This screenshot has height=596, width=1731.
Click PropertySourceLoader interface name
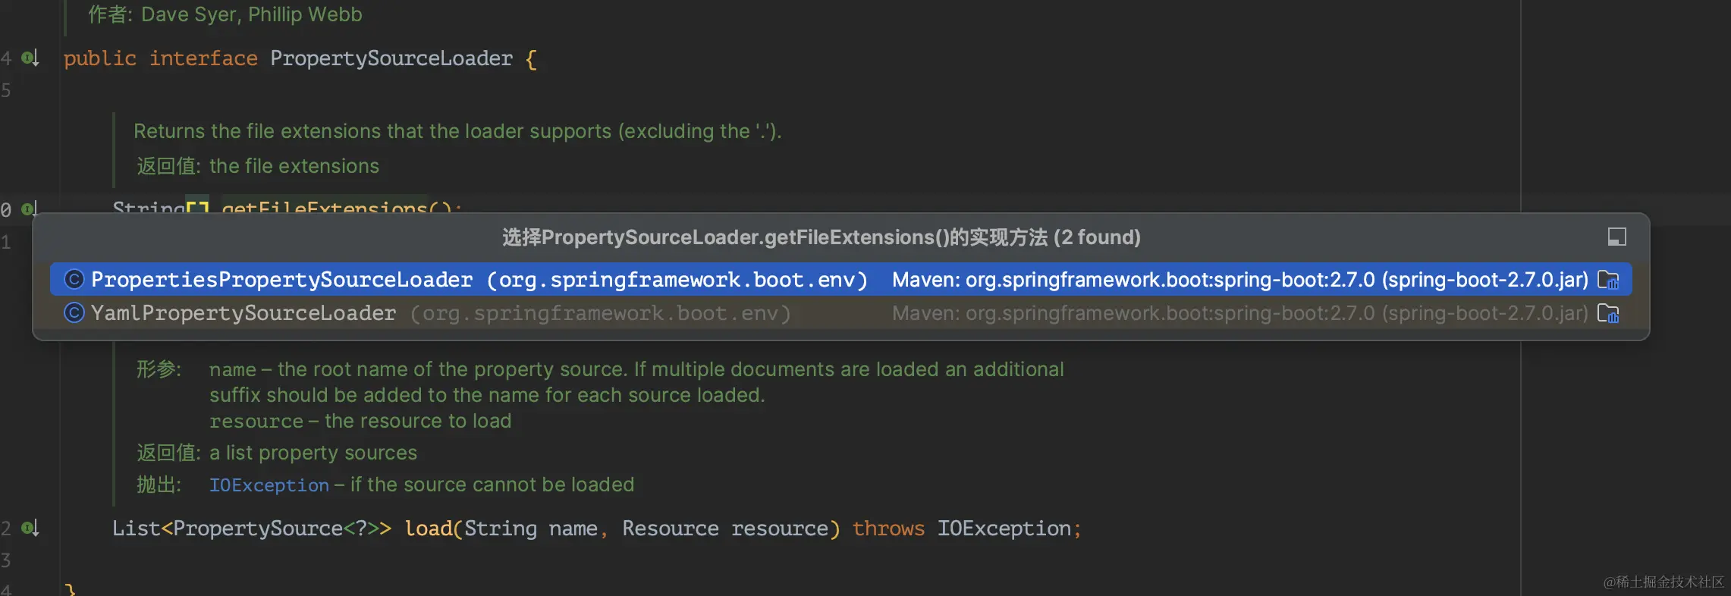[391, 58]
